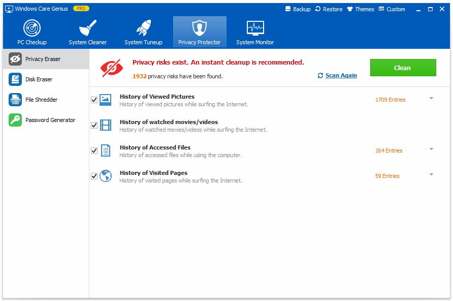This screenshot has width=453, height=301.
Task: Click History of Viewed Pictures title
Action: pyautogui.click(x=157, y=97)
